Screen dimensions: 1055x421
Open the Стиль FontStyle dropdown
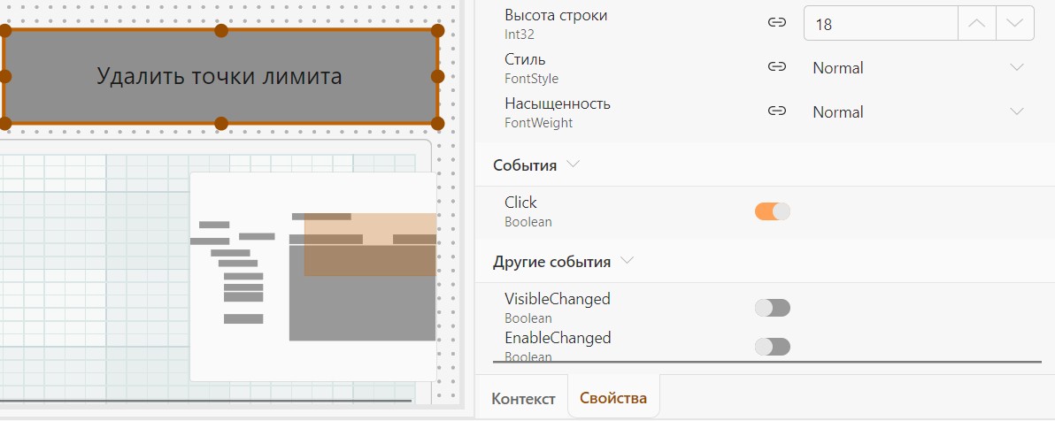(919, 67)
